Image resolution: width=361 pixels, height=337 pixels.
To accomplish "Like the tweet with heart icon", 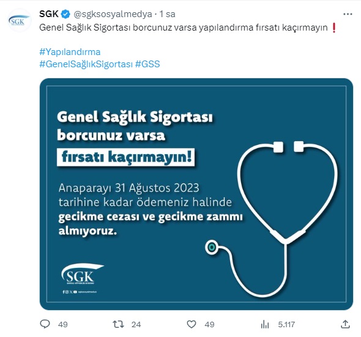I will tap(192, 324).
